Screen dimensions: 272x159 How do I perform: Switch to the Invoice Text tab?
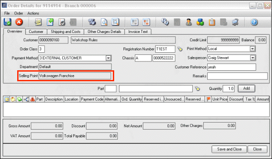click(x=138, y=32)
